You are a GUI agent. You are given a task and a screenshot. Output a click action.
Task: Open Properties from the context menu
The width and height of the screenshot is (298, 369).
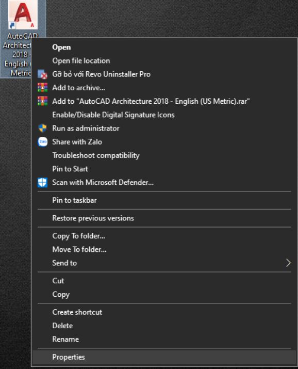click(164, 357)
